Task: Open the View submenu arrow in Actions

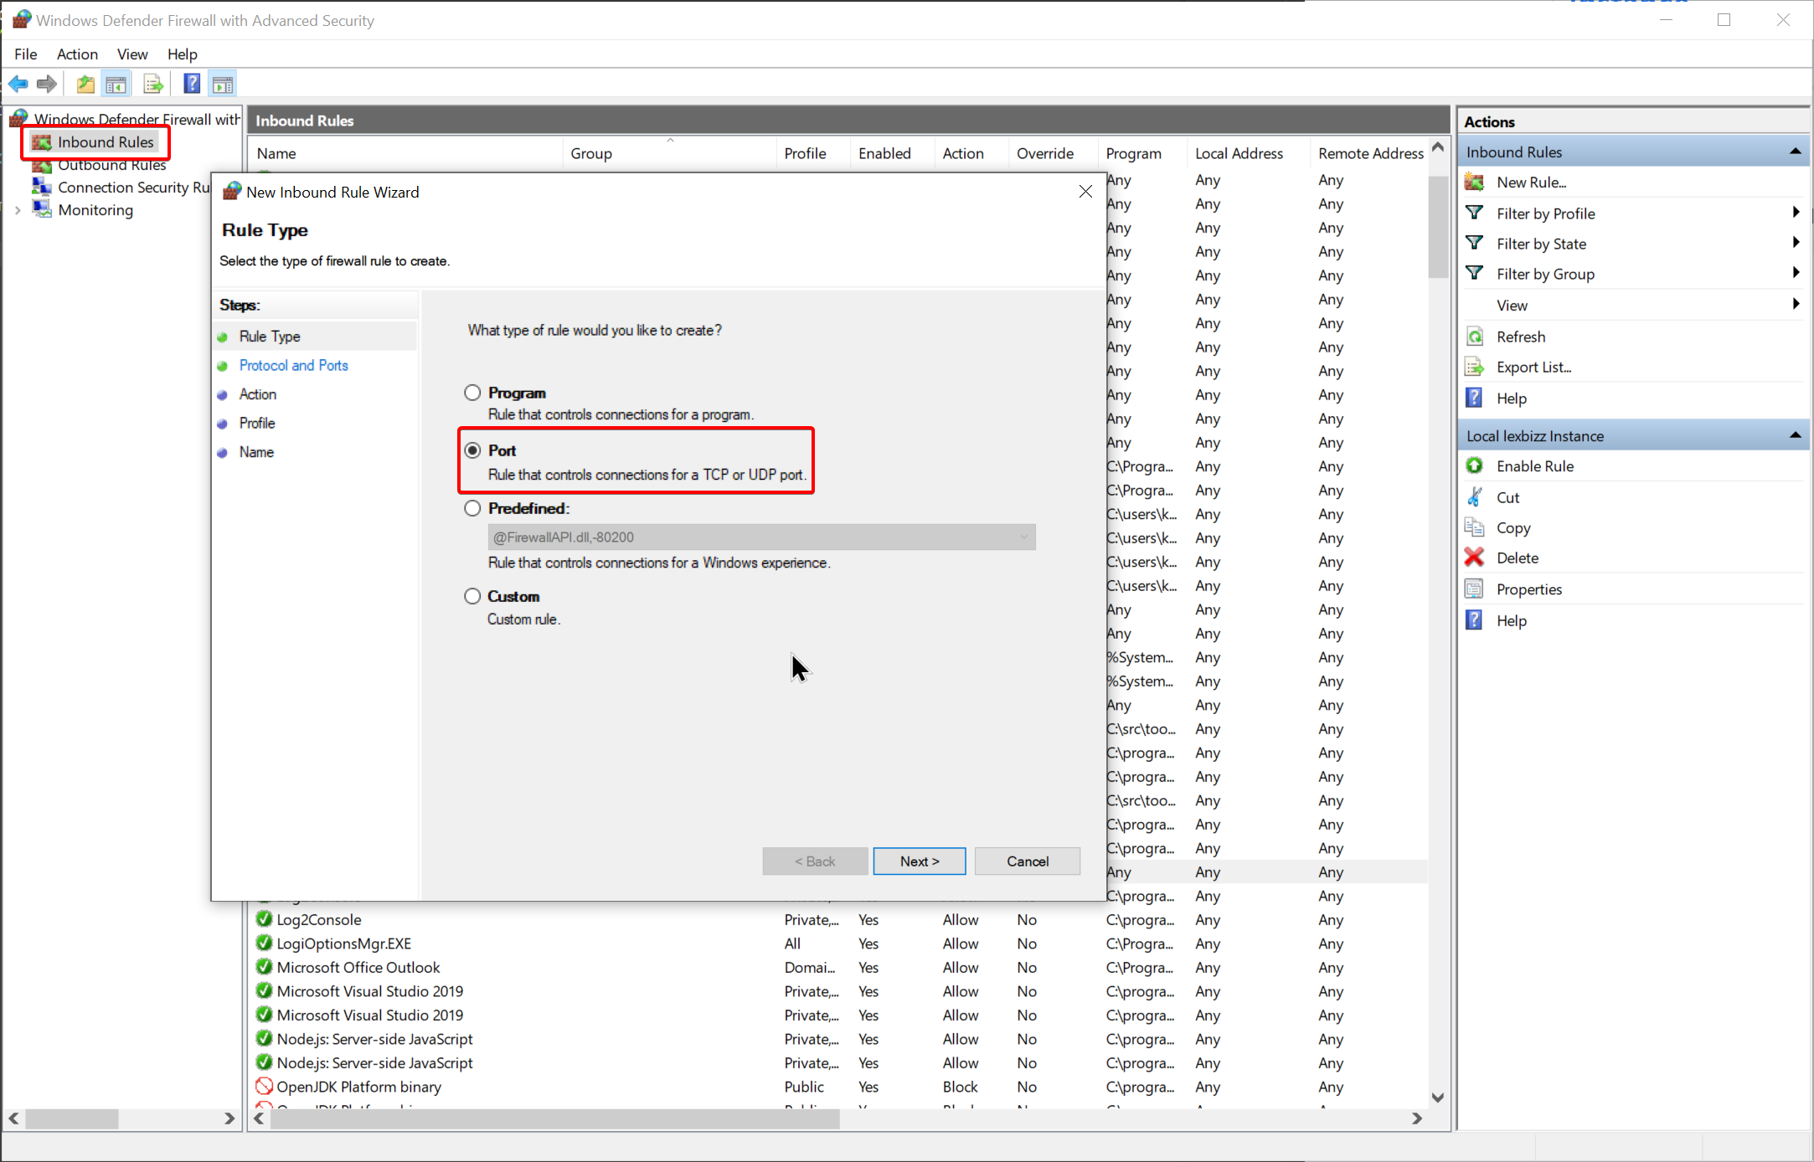Action: (1796, 304)
